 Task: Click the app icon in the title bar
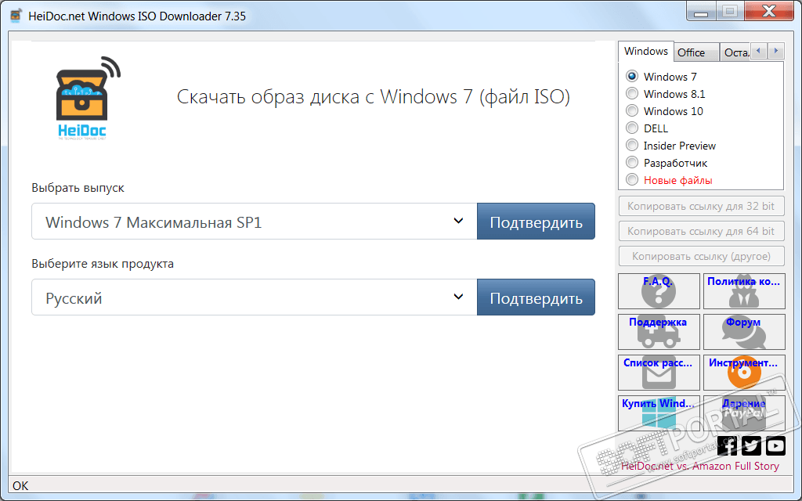(16, 16)
